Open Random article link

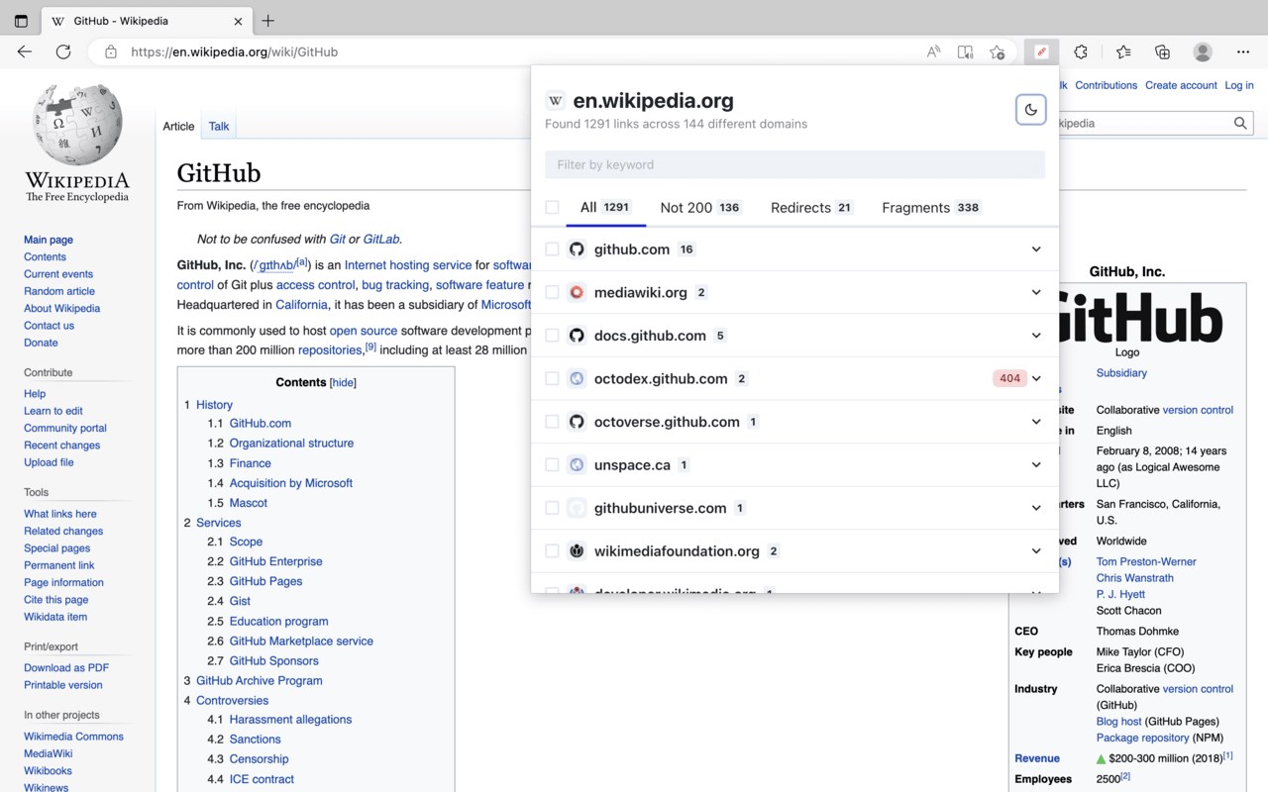(x=59, y=291)
